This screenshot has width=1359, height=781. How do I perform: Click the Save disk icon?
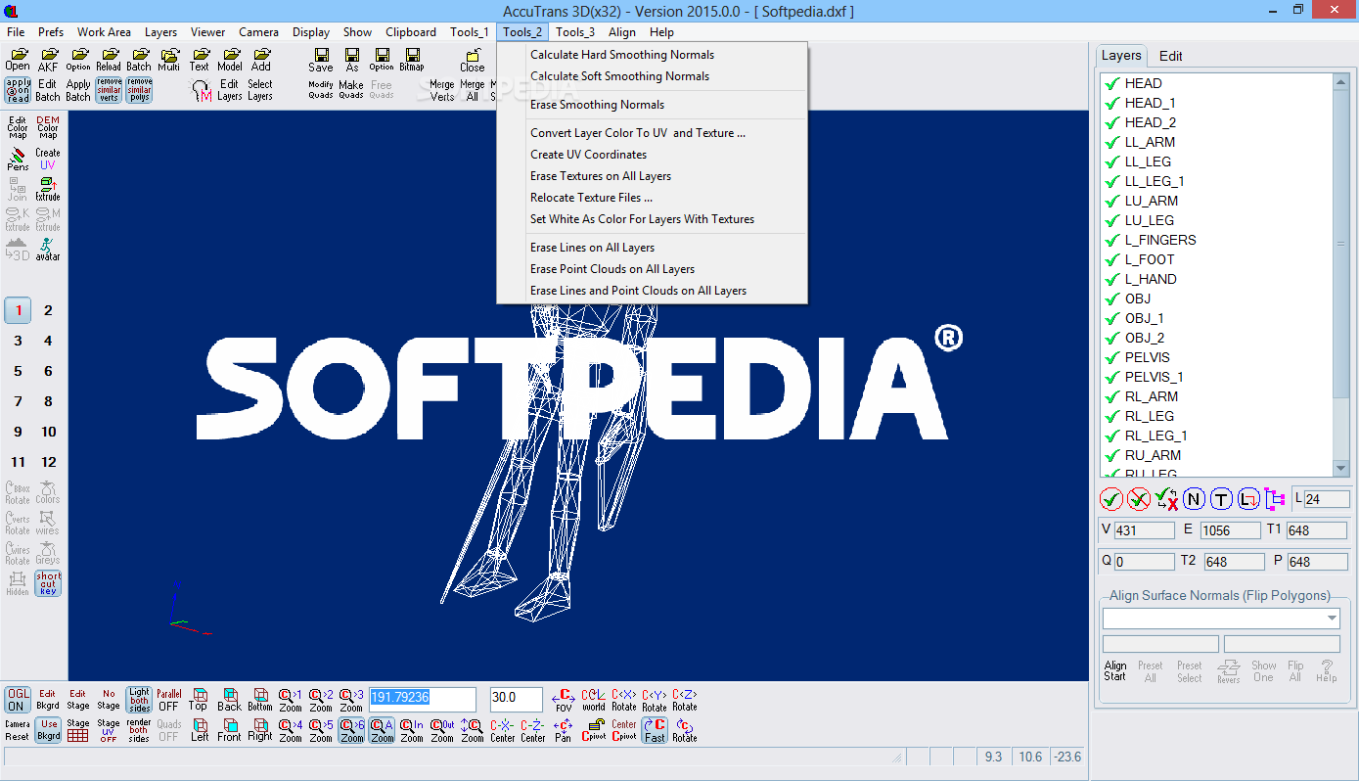point(321,60)
